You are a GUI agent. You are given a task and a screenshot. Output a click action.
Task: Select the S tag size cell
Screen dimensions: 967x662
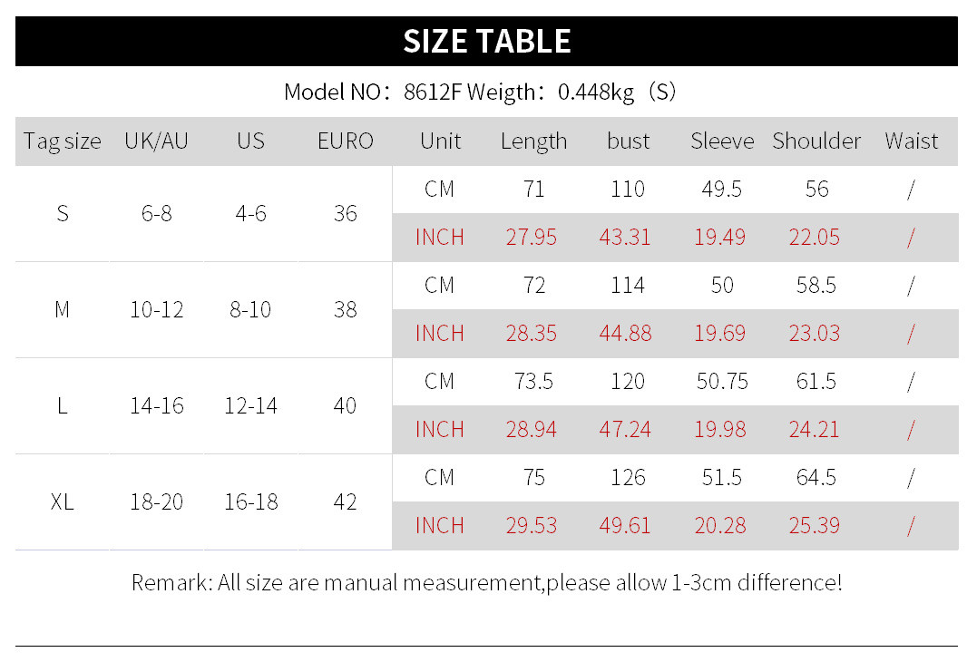click(62, 214)
